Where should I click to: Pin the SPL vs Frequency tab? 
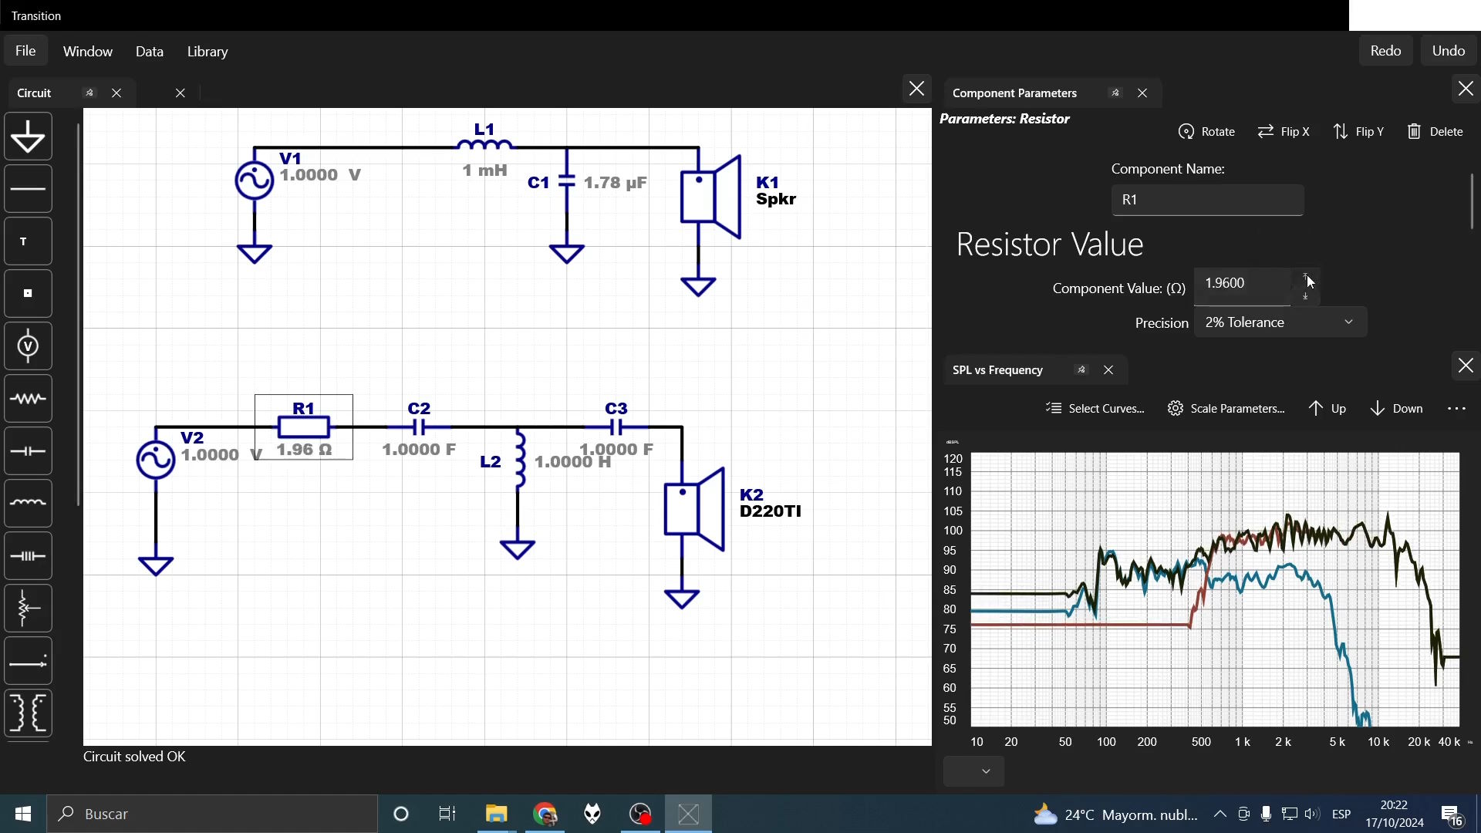click(1081, 370)
